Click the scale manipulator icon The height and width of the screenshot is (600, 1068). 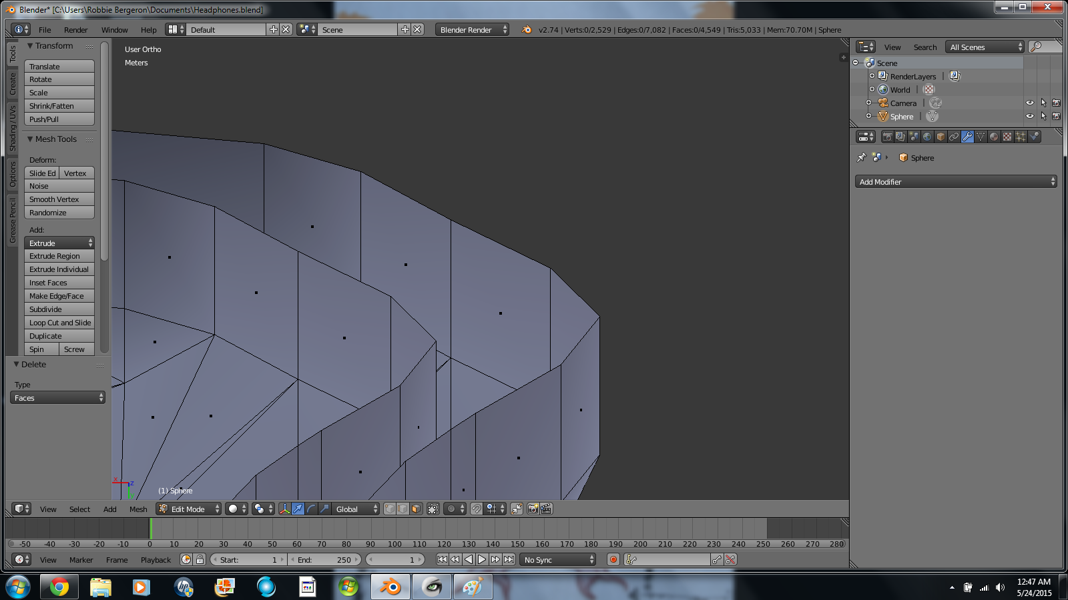coord(324,509)
